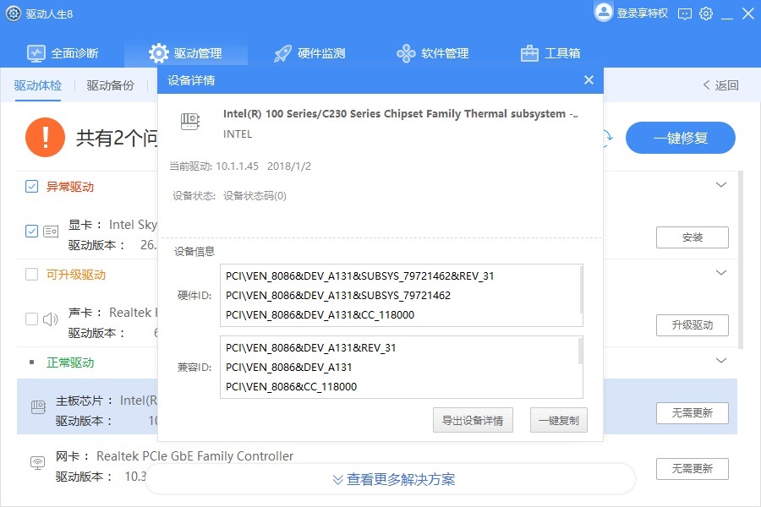
Task: Enable the 声卡 Realtek driver checkbox
Action: [32, 319]
